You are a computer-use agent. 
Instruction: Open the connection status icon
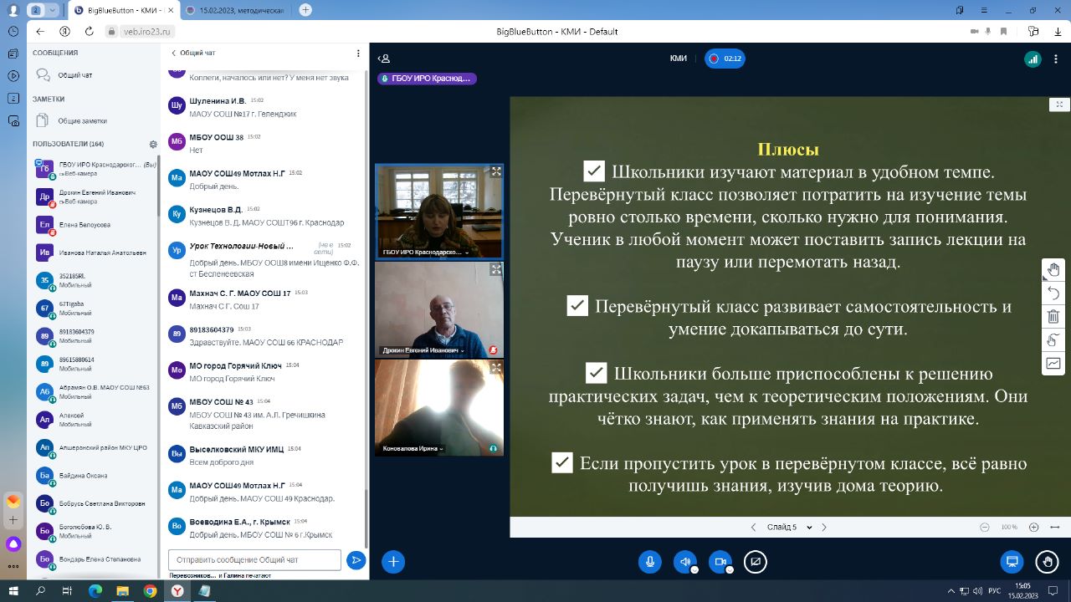pyautogui.click(x=1033, y=59)
